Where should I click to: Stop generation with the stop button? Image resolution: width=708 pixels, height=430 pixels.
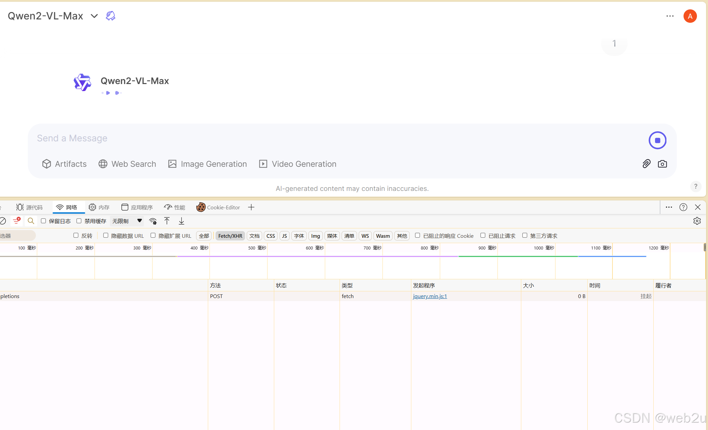[657, 140]
